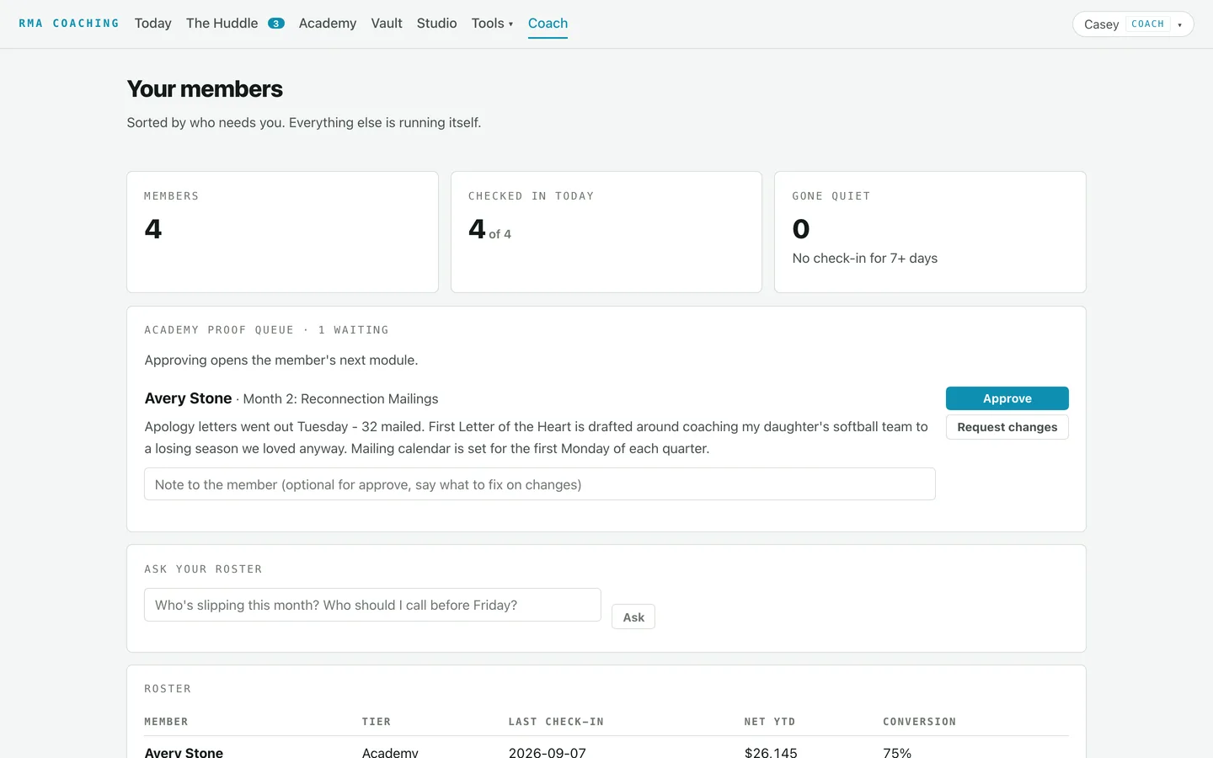The width and height of the screenshot is (1213, 758).
Task: Go to The Huddle tab
Action: (x=235, y=24)
